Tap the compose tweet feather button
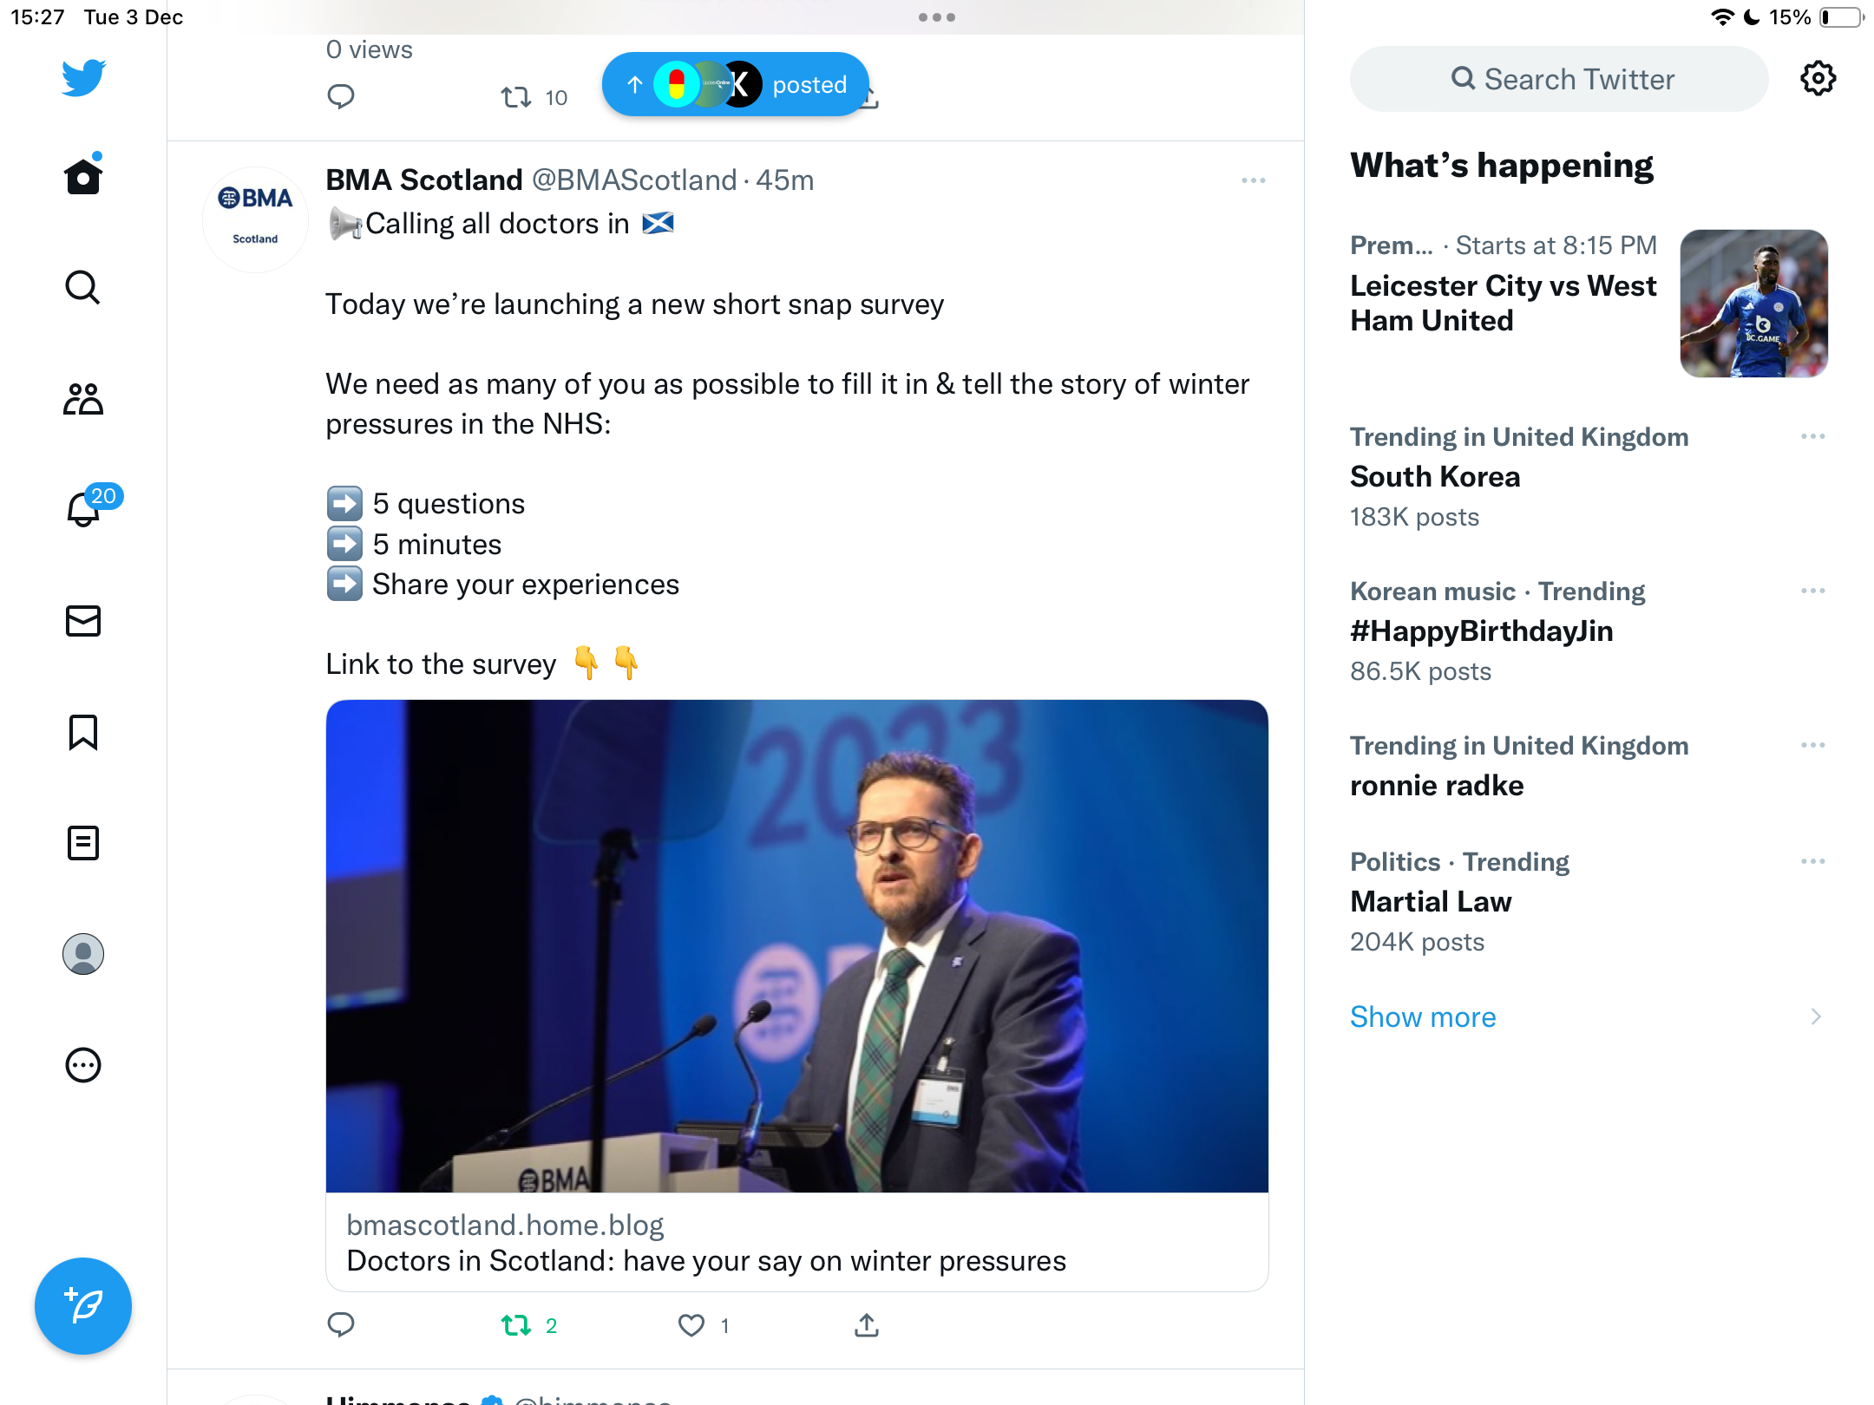 tap(83, 1306)
